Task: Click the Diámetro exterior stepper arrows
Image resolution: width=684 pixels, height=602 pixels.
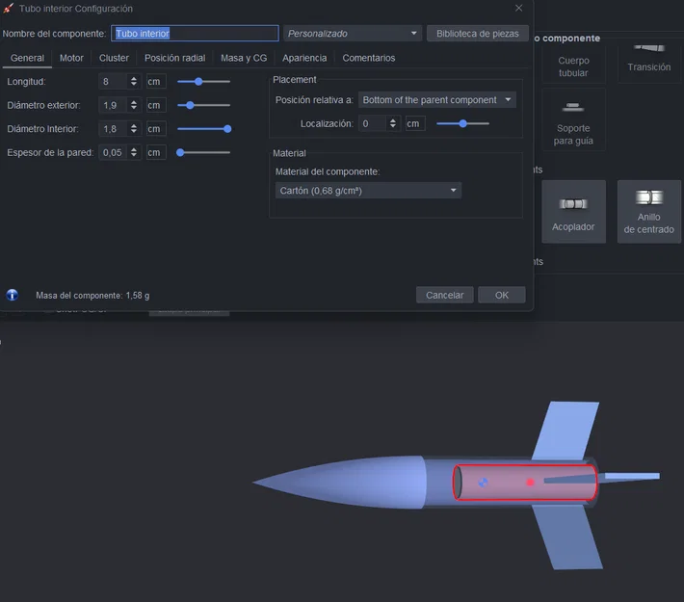Action: pos(134,105)
